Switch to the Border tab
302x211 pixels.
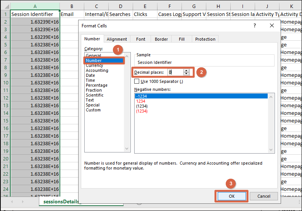click(161, 39)
